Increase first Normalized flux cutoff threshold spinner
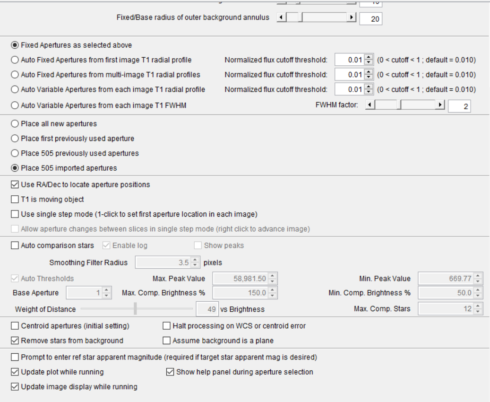The width and height of the screenshot is (490, 402). click(369, 58)
